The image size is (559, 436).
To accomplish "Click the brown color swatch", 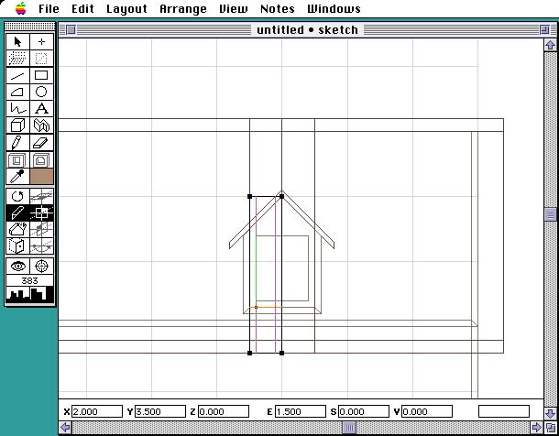I will point(41,176).
